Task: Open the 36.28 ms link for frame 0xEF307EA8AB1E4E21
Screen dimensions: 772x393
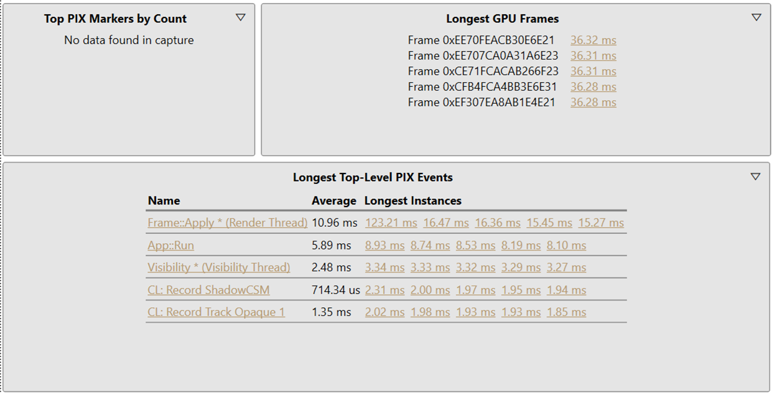Action: 593,103
